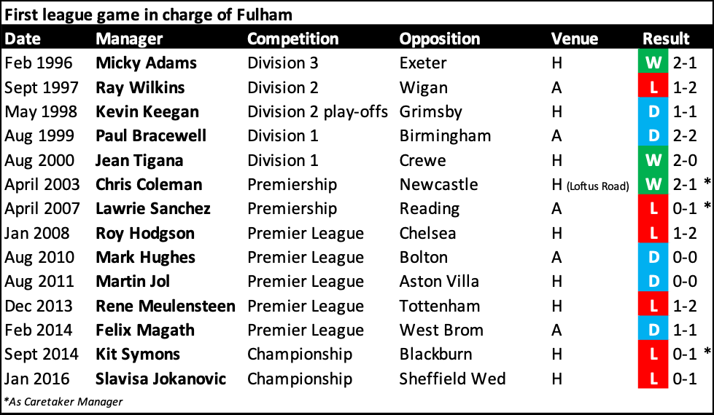Select the Manager column header

pos(129,39)
